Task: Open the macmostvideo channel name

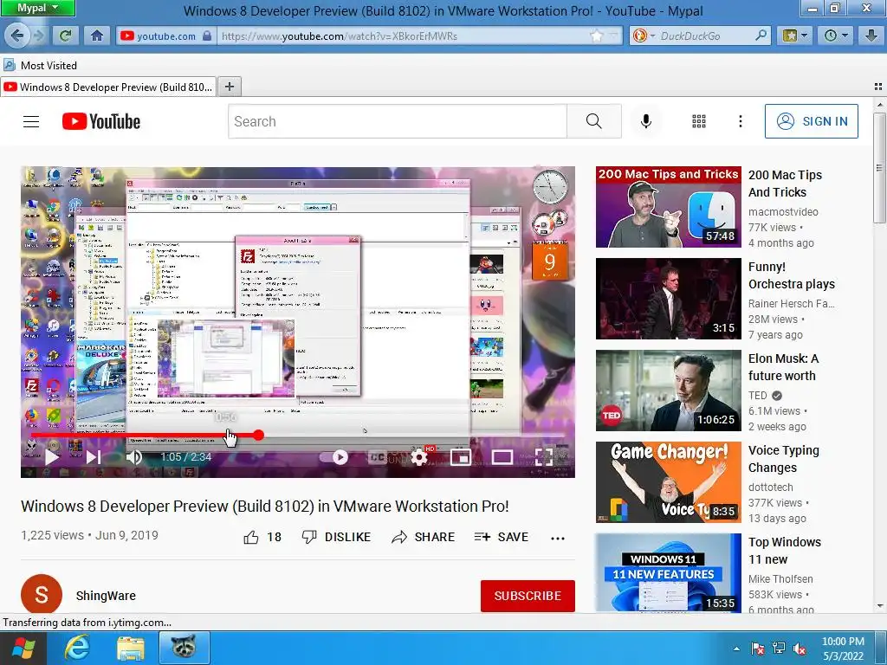Action: 783,212
